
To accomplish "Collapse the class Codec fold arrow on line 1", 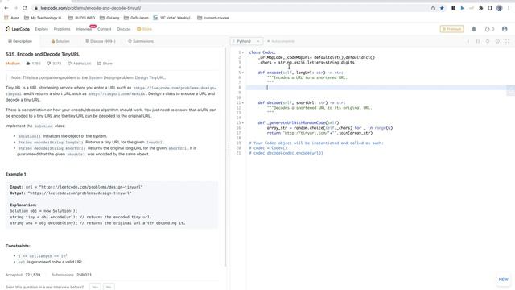I will pyautogui.click(x=243, y=52).
